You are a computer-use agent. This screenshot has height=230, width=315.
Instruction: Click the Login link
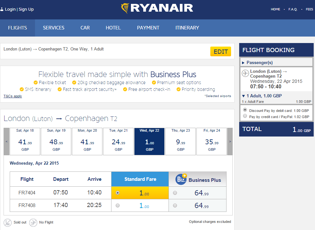10,9
